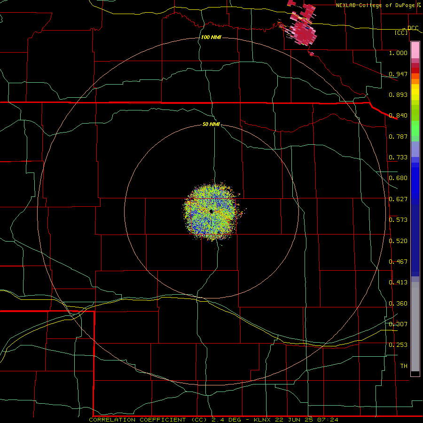Image resolution: width=423 pixels, height=423 pixels.
Task: Pick the dark red swatch on the color bar
Action: coord(415,70)
